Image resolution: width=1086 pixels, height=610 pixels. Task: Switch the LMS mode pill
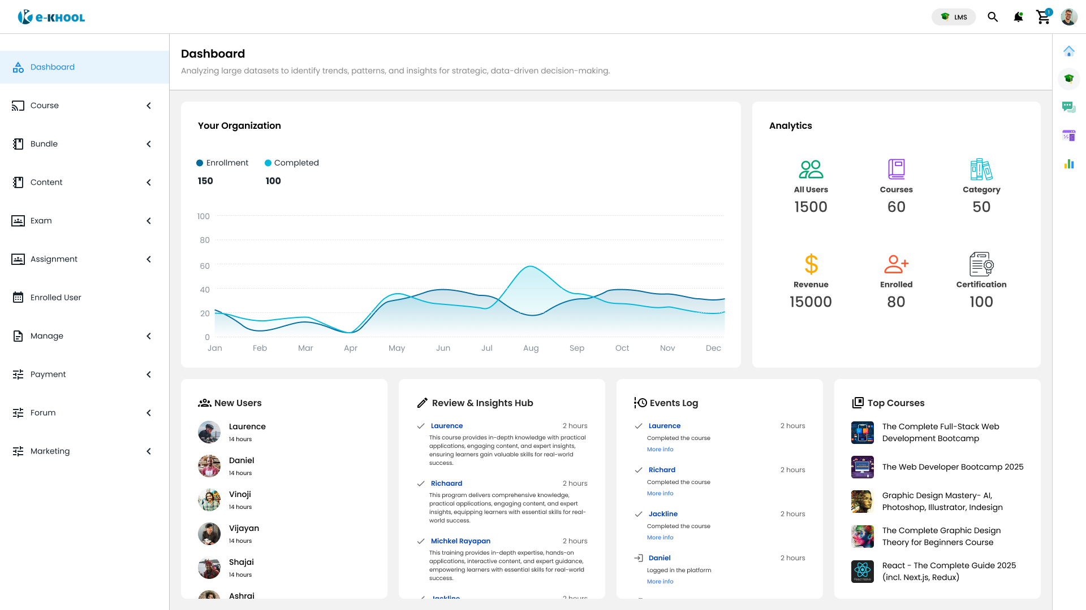954,17
